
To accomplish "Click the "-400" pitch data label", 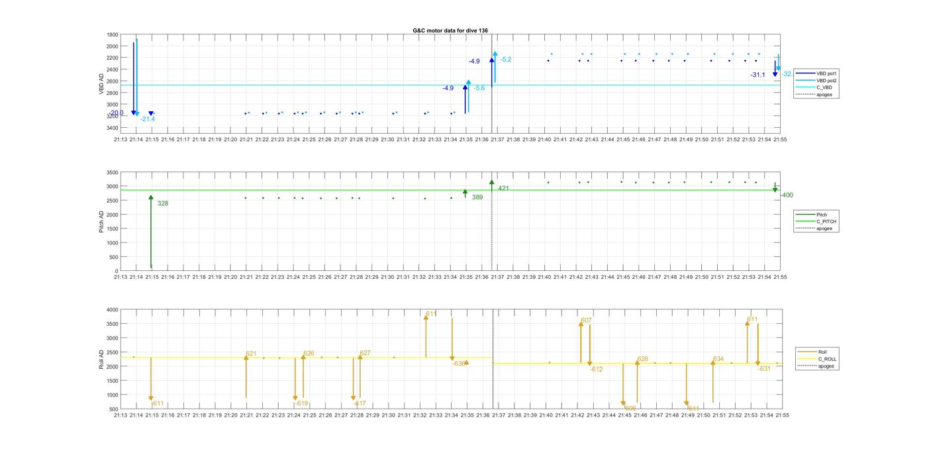I will 787,195.
